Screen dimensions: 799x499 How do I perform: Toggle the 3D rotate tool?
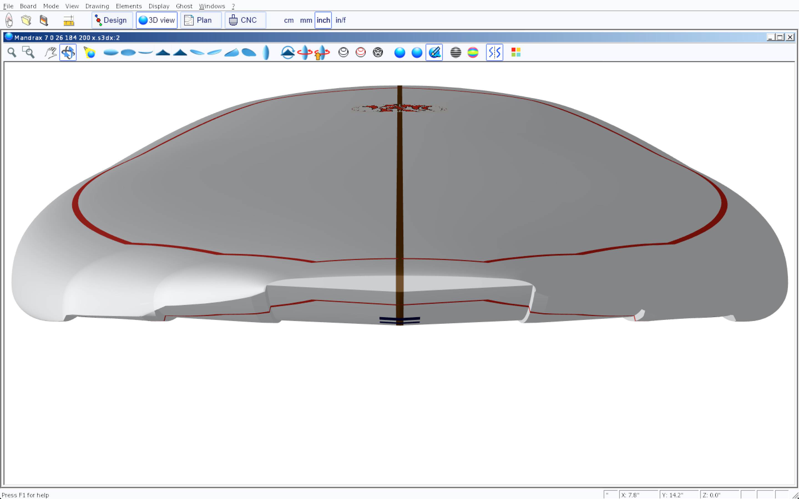(68, 52)
